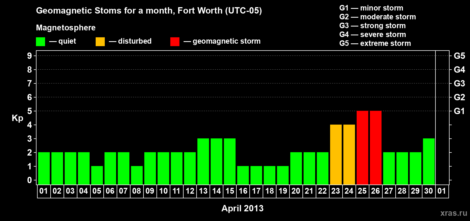Click the green bar for April 19
470x221 pixels.
pos(283,175)
